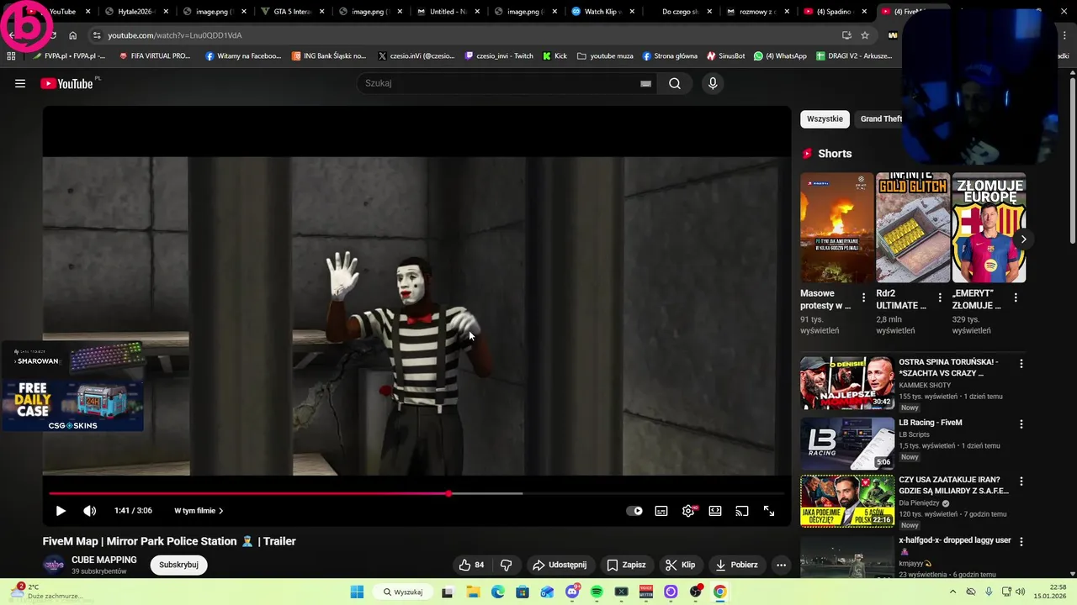This screenshot has height=605, width=1077.
Task: Open the YouTube guide hamburger menu
Action: (20, 83)
